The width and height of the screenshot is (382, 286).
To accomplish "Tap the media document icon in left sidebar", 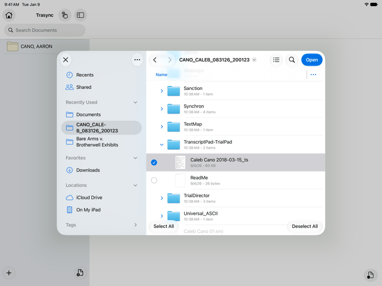I will (80, 273).
